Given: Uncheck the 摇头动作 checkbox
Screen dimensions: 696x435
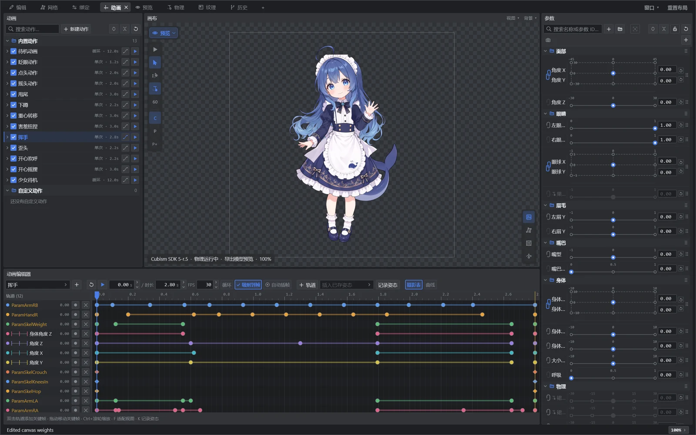Looking at the screenshot, I should point(13,84).
